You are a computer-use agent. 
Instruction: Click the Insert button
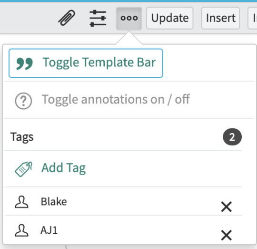pos(220,18)
